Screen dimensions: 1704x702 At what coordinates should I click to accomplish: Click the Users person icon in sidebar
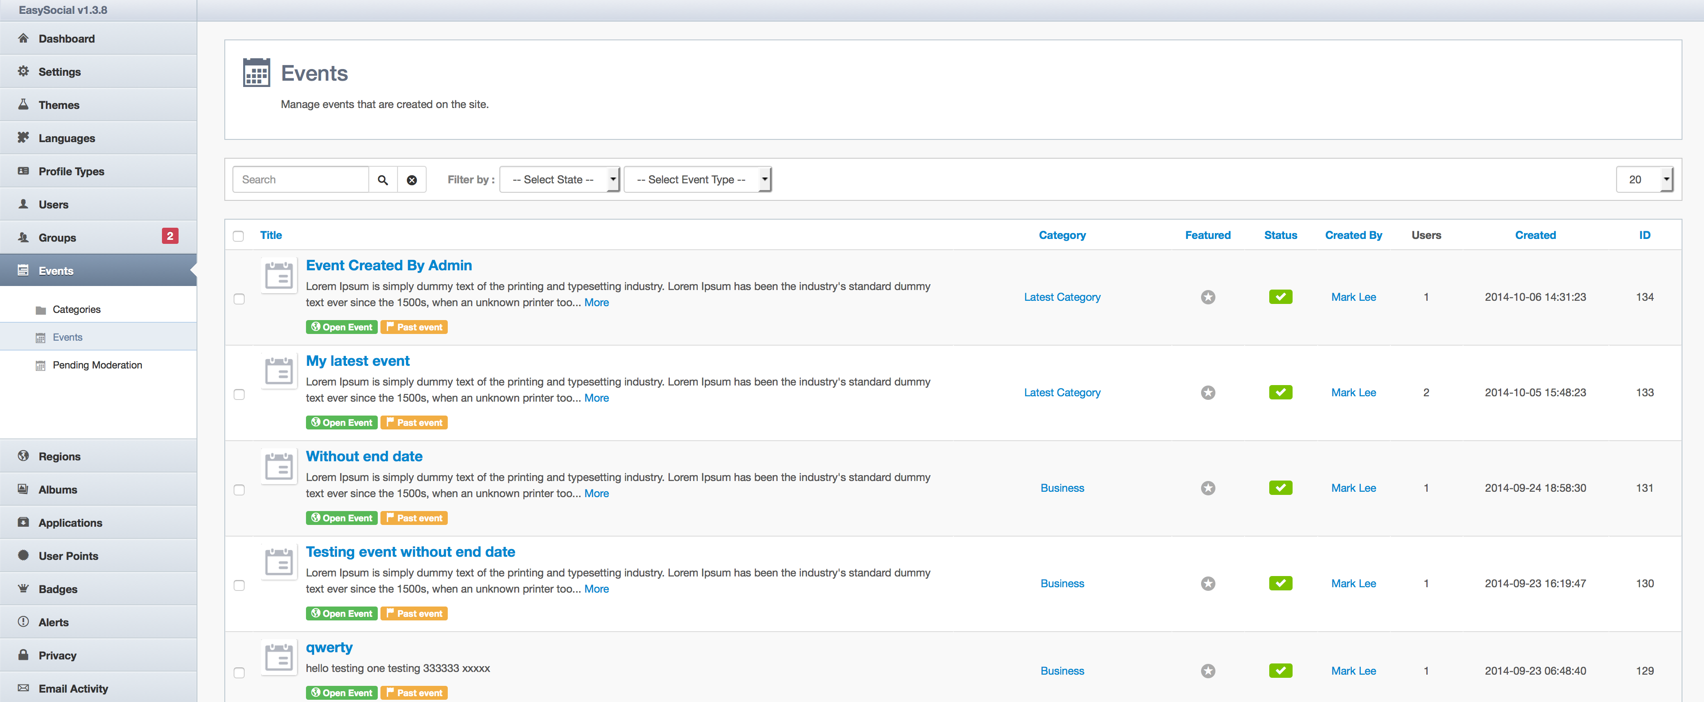point(23,204)
